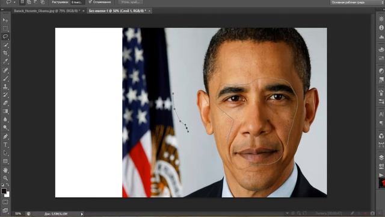The width and height of the screenshot is (385, 217).
Task: Select the Pen tool
Action: (5, 137)
